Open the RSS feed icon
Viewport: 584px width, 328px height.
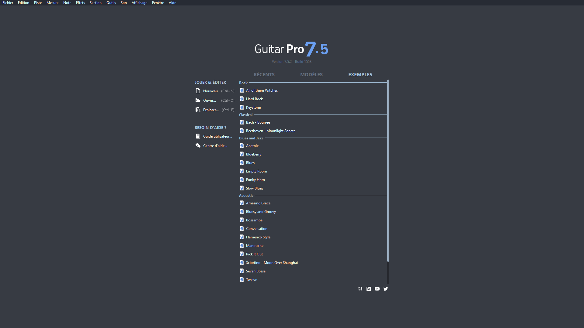point(369,289)
